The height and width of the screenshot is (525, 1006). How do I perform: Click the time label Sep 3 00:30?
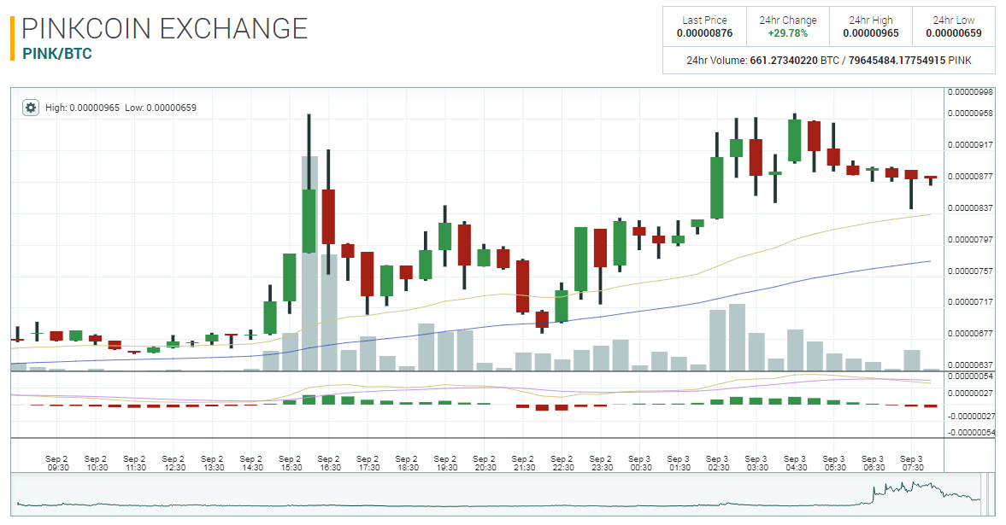pos(639,463)
